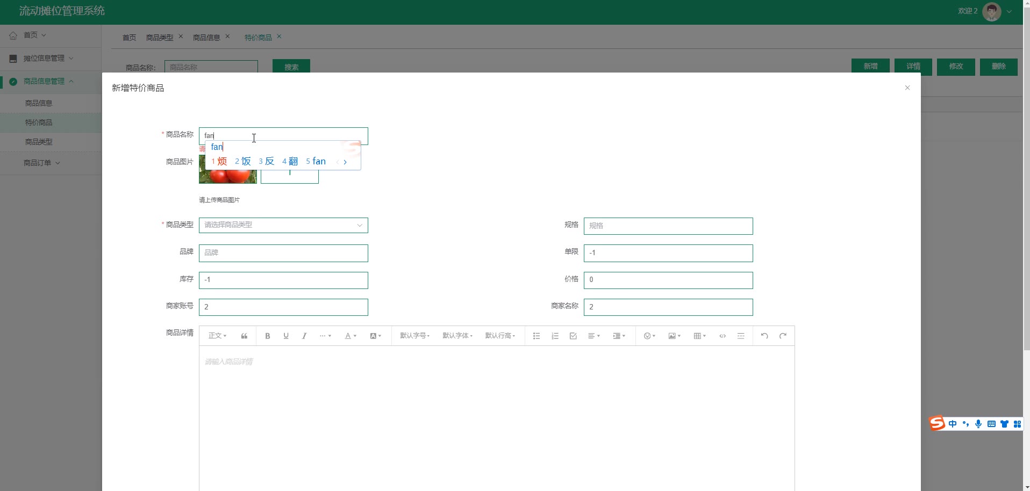Click the 修改 button
The height and width of the screenshot is (491, 1030).
pos(956,67)
